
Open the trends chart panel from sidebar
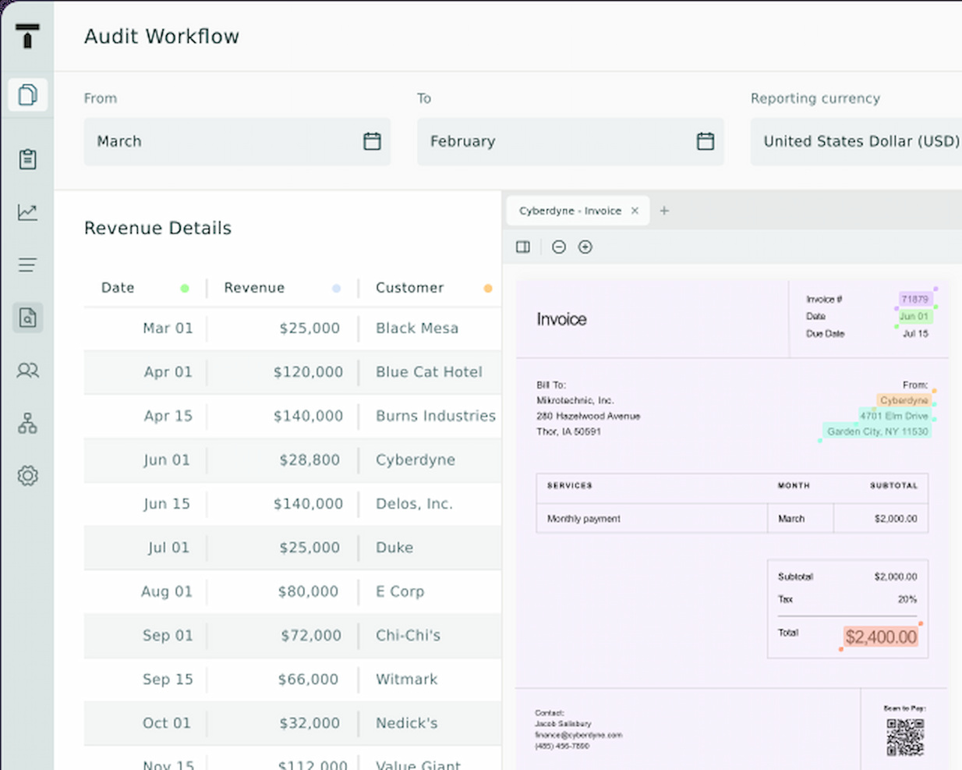click(27, 211)
